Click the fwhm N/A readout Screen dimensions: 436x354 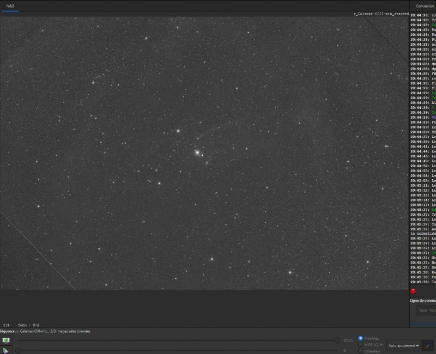coord(29,325)
